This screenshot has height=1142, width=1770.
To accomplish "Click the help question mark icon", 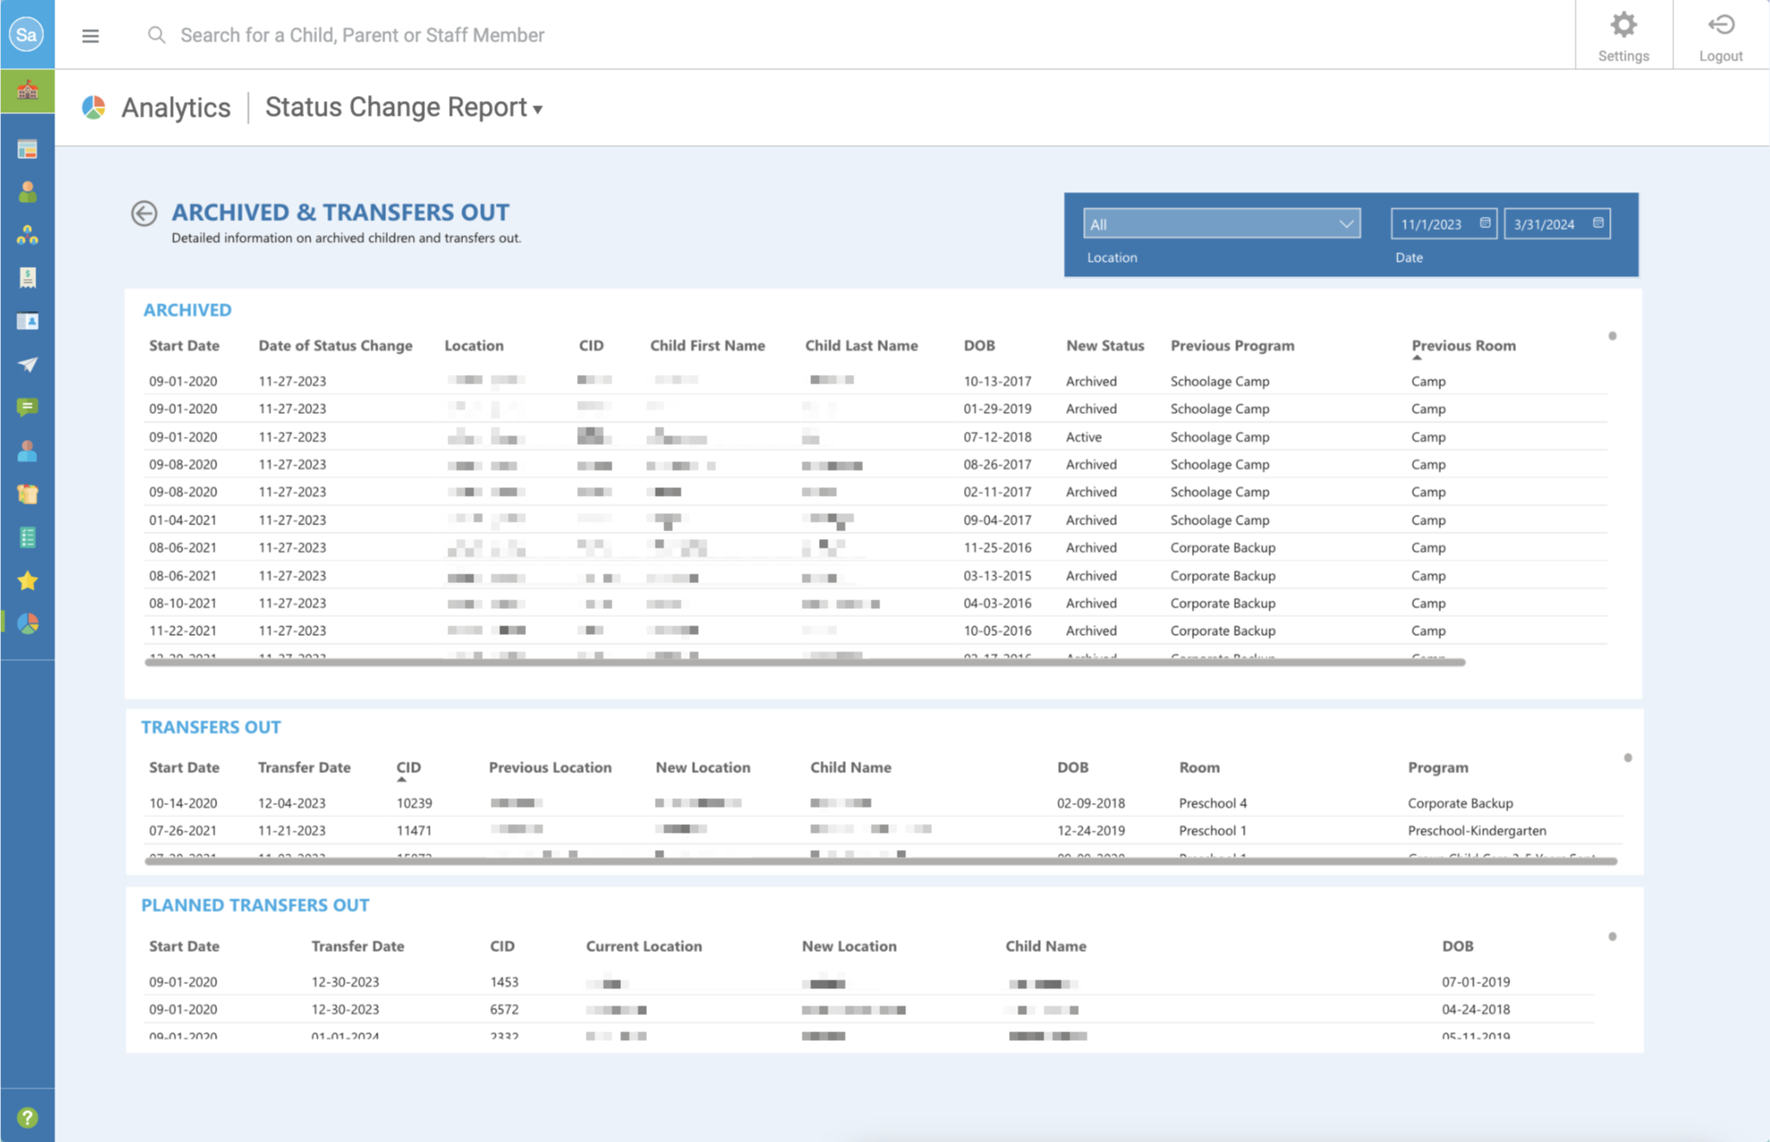I will [28, 1117].
